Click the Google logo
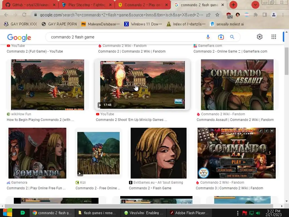 [19, 38]
